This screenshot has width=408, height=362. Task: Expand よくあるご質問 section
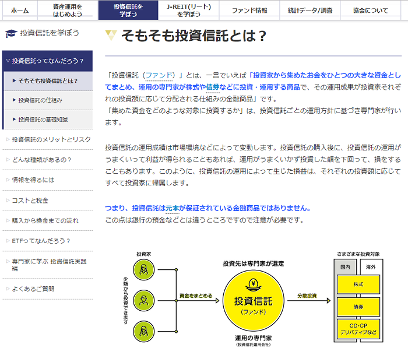47,289
